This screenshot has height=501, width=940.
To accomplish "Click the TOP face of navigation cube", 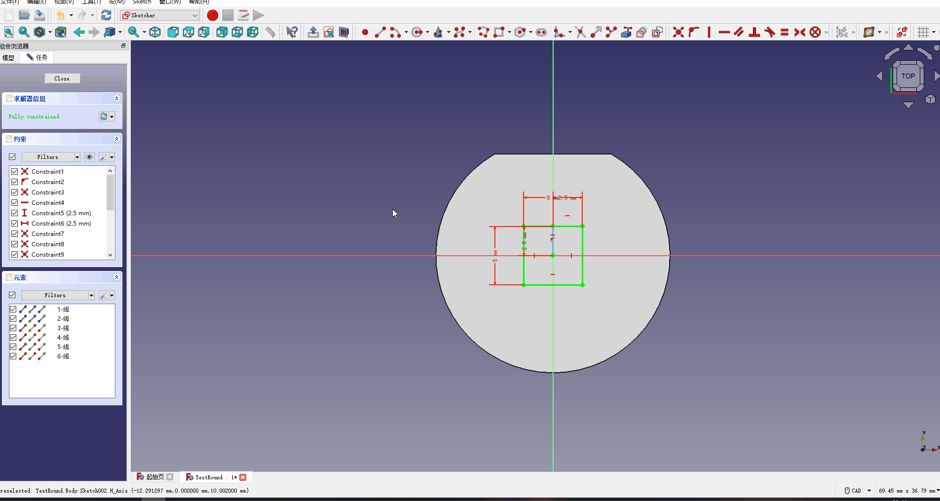I will (908, 76).
